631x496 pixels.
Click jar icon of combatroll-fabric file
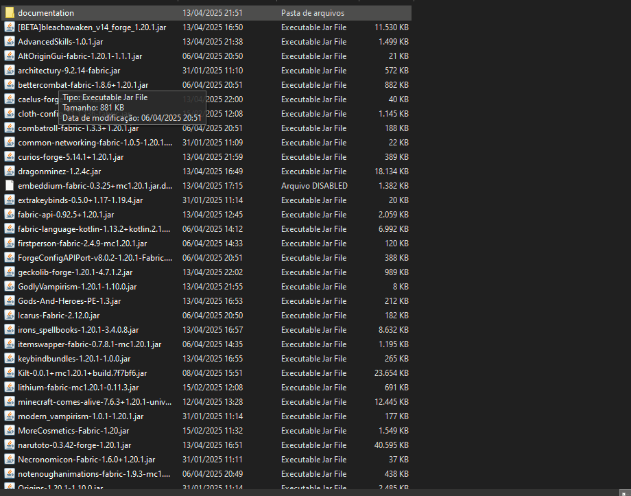(10, 128)
